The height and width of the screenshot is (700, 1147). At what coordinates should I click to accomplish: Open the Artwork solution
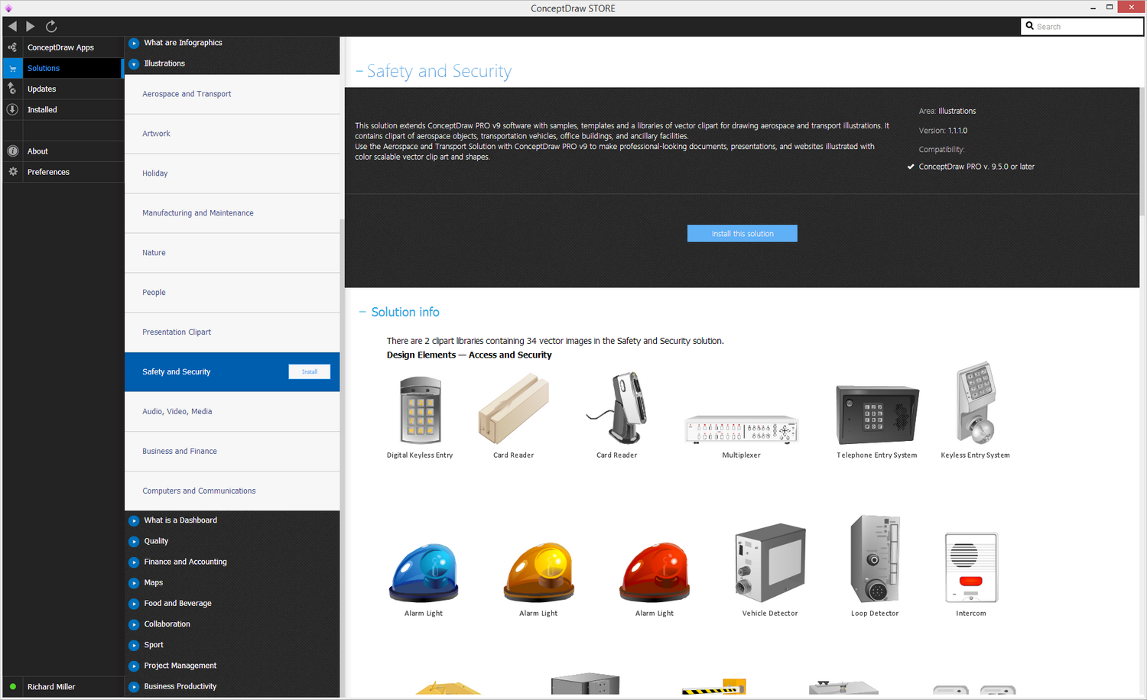click(232, 134)
